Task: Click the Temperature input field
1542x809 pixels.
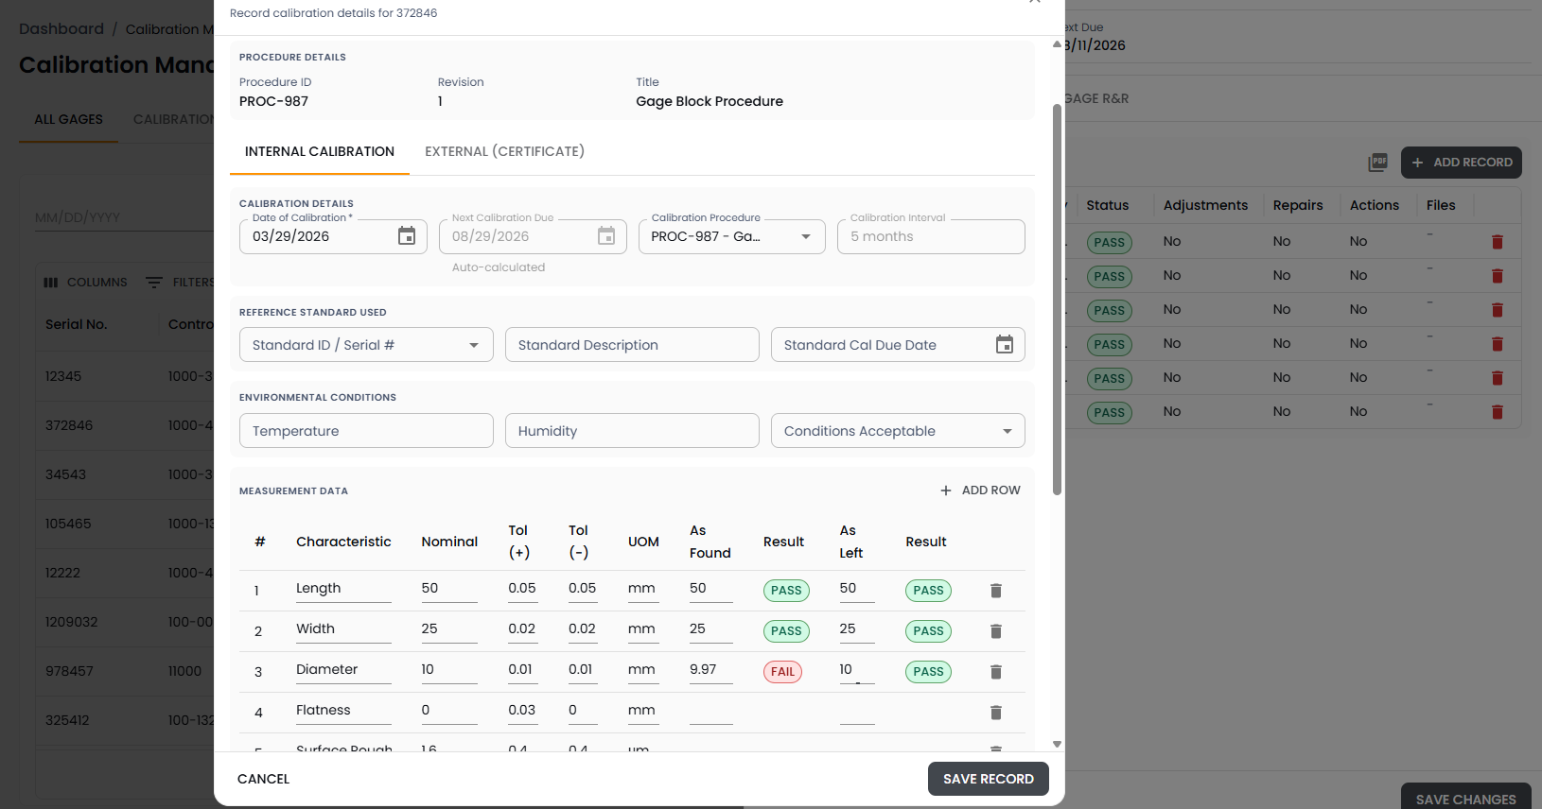Action: click(x=366, y=431)
